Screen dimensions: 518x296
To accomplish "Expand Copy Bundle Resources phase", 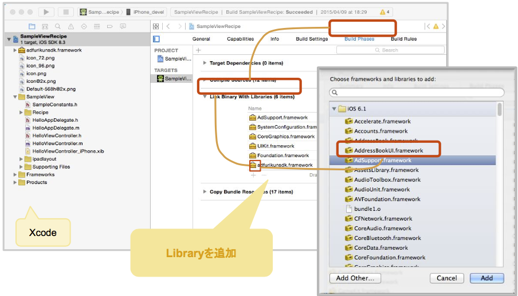I will [x=205, y=191].
